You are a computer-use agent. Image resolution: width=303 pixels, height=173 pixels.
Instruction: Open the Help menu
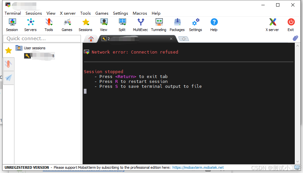pos(156,13)
